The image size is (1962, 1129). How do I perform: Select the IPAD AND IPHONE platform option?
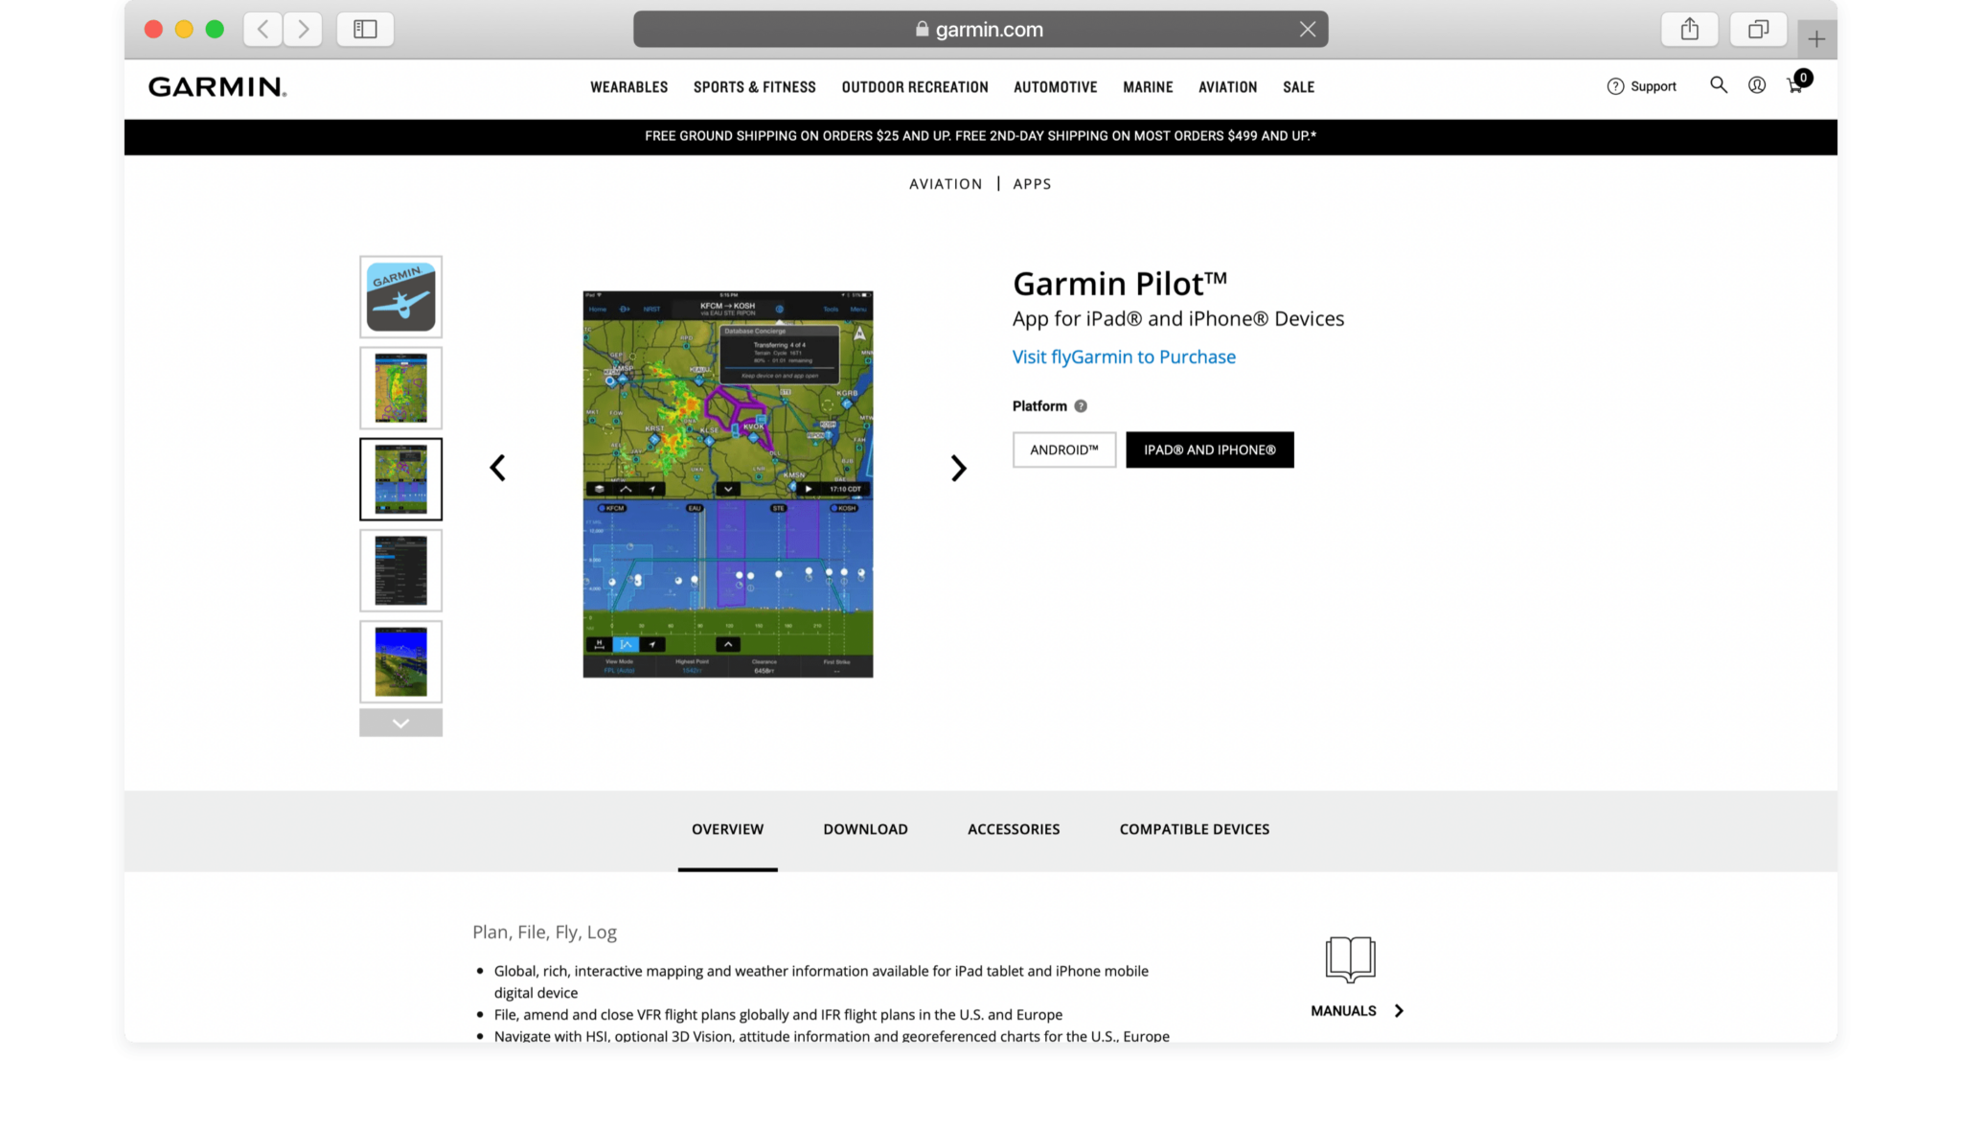click(1210, 449)
